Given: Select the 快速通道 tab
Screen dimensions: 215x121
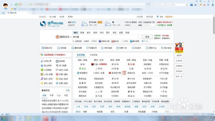Looking at the screenshot, I should 94,55.
